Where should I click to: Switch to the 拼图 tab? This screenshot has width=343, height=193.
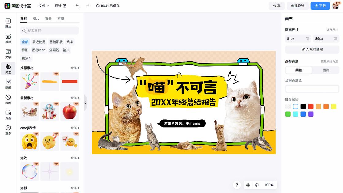(x=61, y=19)
